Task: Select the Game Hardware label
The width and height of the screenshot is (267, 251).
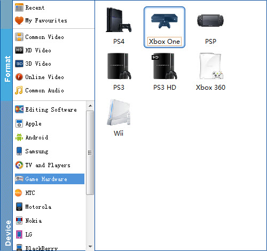Action: (46, 179)
